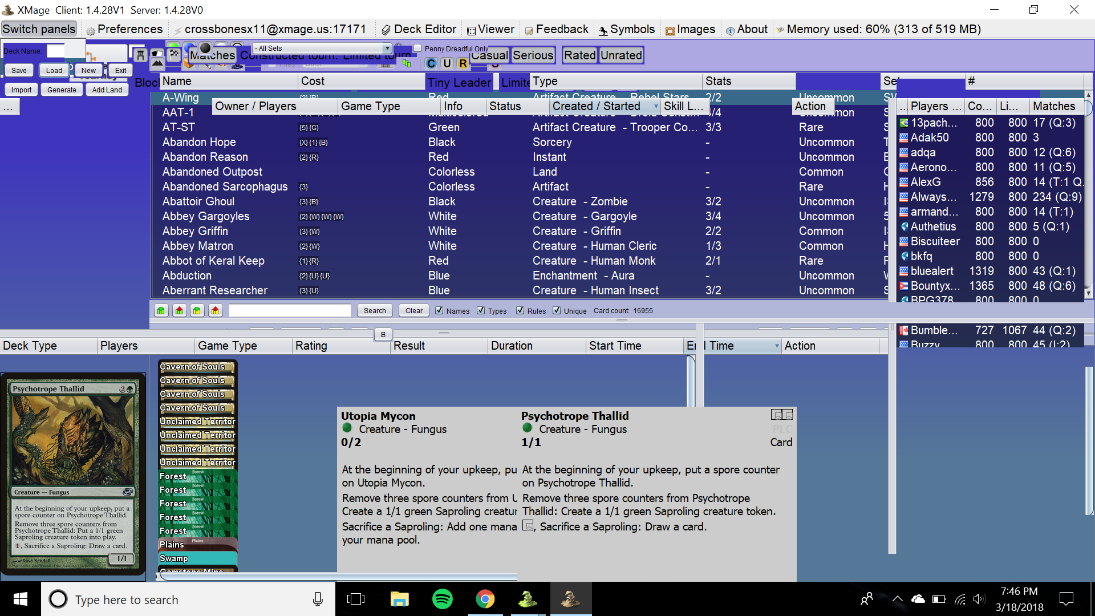
Task: Open the Deck Editor
Action: tap(419, 29)
